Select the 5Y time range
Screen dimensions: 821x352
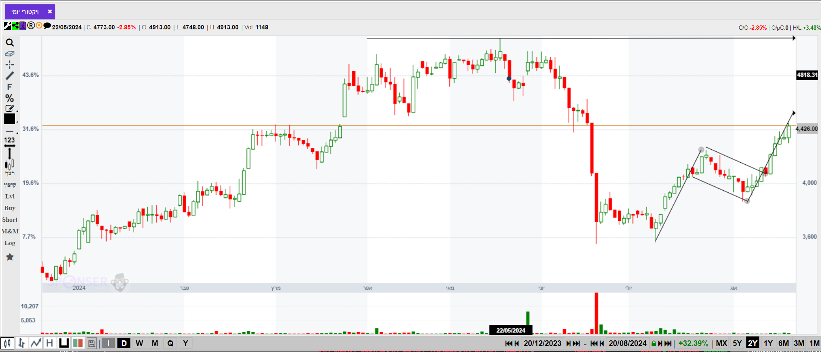coord(737,343)
